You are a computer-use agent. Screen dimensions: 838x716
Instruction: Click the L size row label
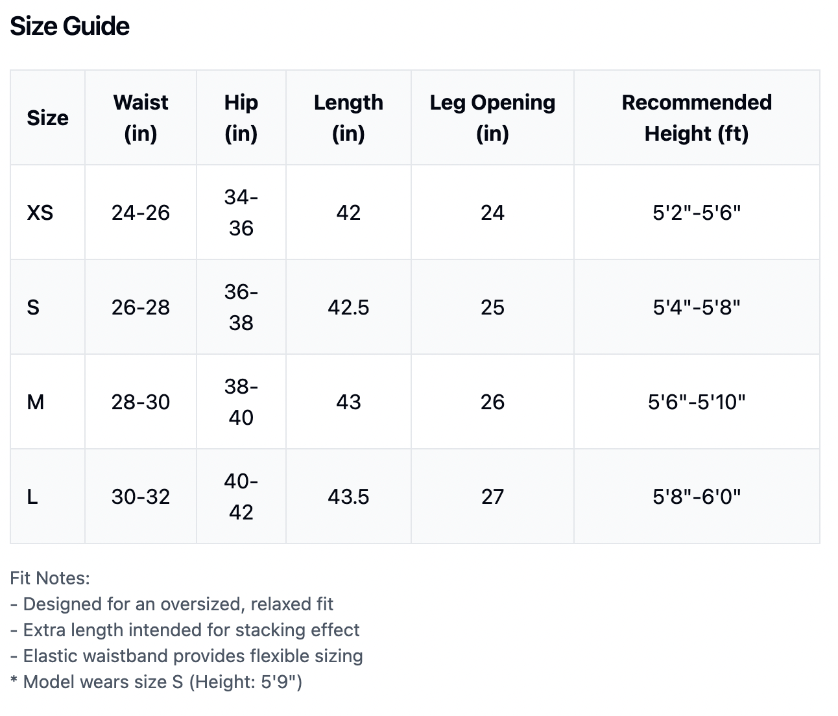point(32,497)
